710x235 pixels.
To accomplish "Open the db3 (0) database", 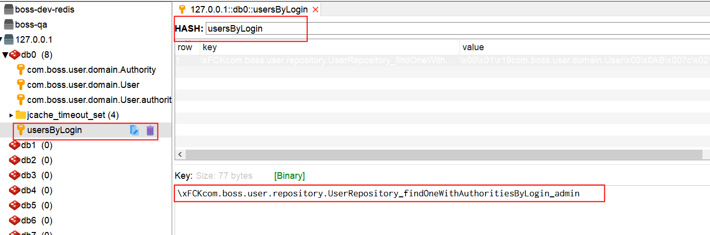I will pyautogui.click(x=37, y=175).
